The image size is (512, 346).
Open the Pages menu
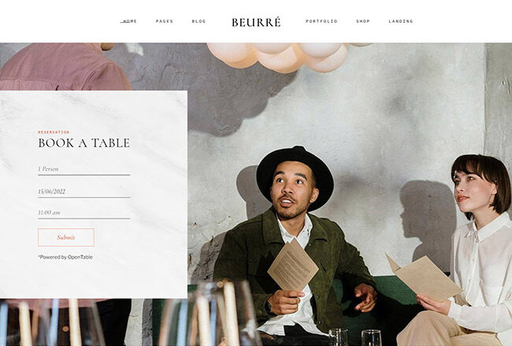point(165,21)
